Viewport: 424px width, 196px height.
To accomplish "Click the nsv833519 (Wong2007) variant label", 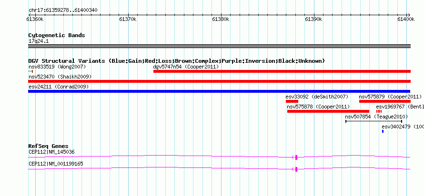I will click(x=57, y=67).
